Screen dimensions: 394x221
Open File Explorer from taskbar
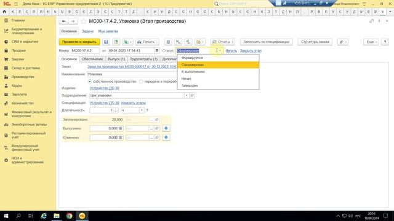click(57, 215)
